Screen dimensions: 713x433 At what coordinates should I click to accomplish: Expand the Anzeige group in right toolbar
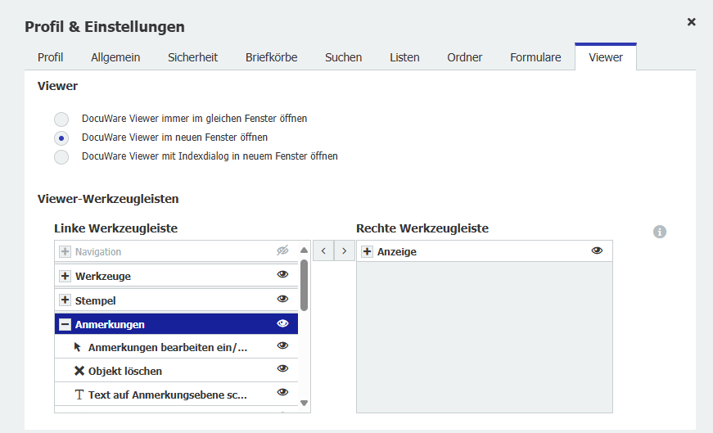tap(368, 252)
